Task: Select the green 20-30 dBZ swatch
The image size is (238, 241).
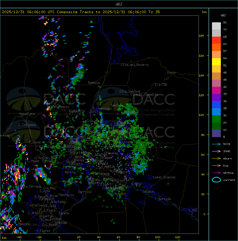Action: 216,119
